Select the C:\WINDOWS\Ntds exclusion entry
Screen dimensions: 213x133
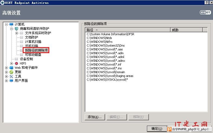(96, 38)
